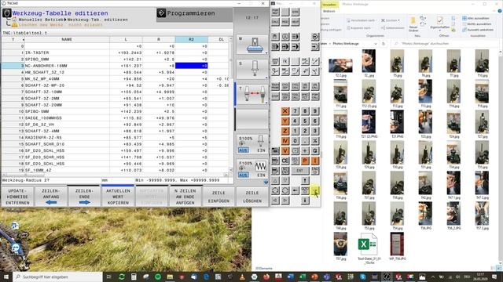The image size is (503, 282).
Task: Click the Q parameter key
Action: [x=315, y=150]
